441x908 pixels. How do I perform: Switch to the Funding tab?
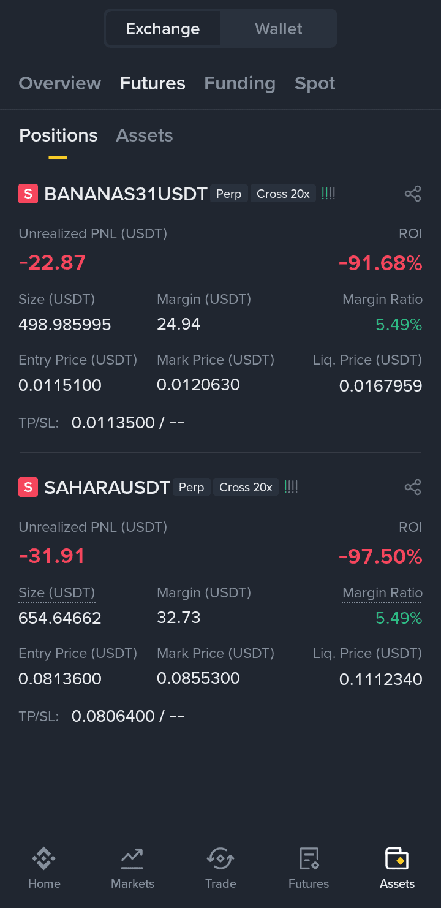click(x=239, y=83)
